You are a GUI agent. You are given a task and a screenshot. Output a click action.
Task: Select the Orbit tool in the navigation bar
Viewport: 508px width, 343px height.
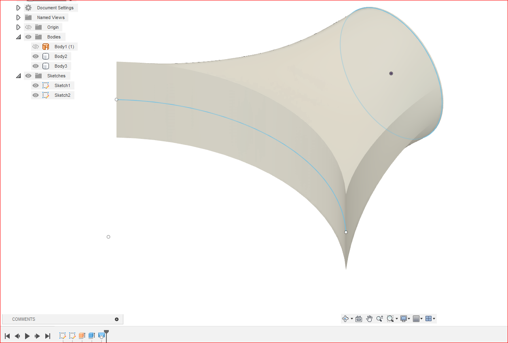click(x=345, y=319)
